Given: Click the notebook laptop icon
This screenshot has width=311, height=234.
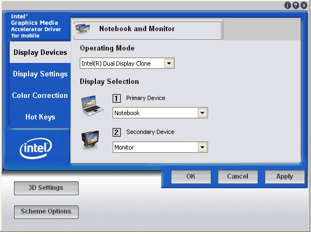Looking at the screenshot, I should coord(92,105).
